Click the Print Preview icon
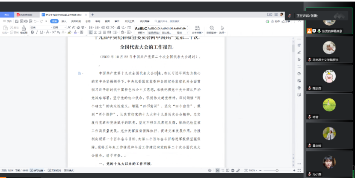Screen dimensions: 355x178 click(30, 21)
